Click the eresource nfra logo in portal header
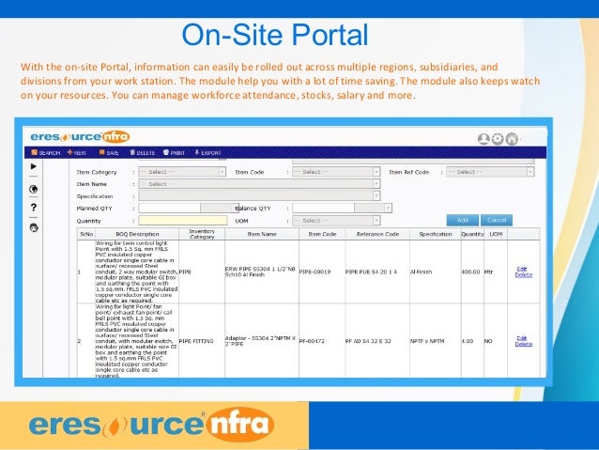Viewport: 599px width, 450px height. coord(80,136)
